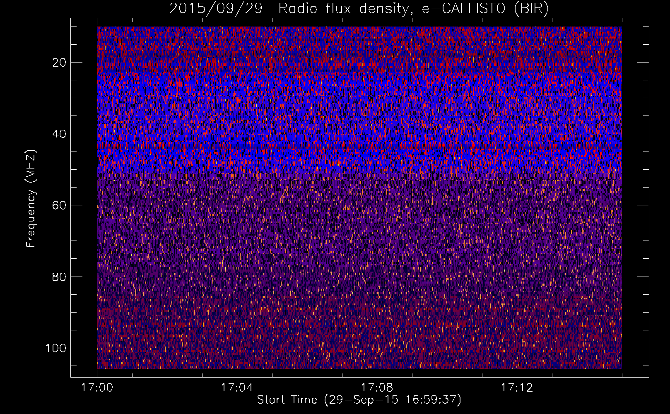Click the 60 frequency tick label
The height and width of the screenshot is (414, 670).
(60, 205)
